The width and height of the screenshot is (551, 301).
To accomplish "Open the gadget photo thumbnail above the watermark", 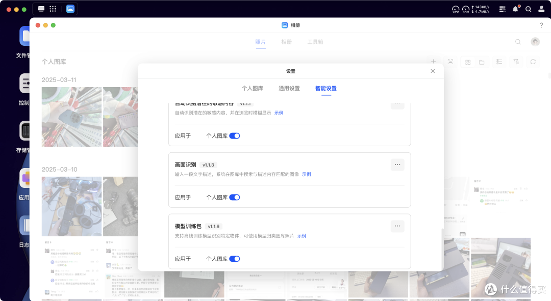I will 501,268.
